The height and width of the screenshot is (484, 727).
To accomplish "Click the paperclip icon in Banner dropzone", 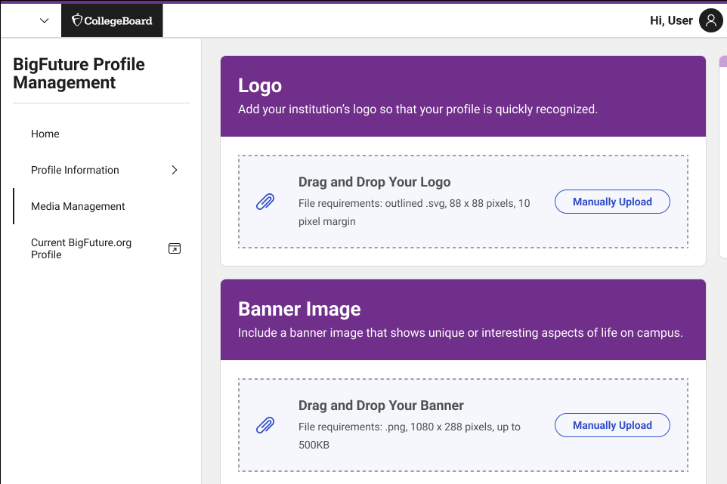I will 265,425.
